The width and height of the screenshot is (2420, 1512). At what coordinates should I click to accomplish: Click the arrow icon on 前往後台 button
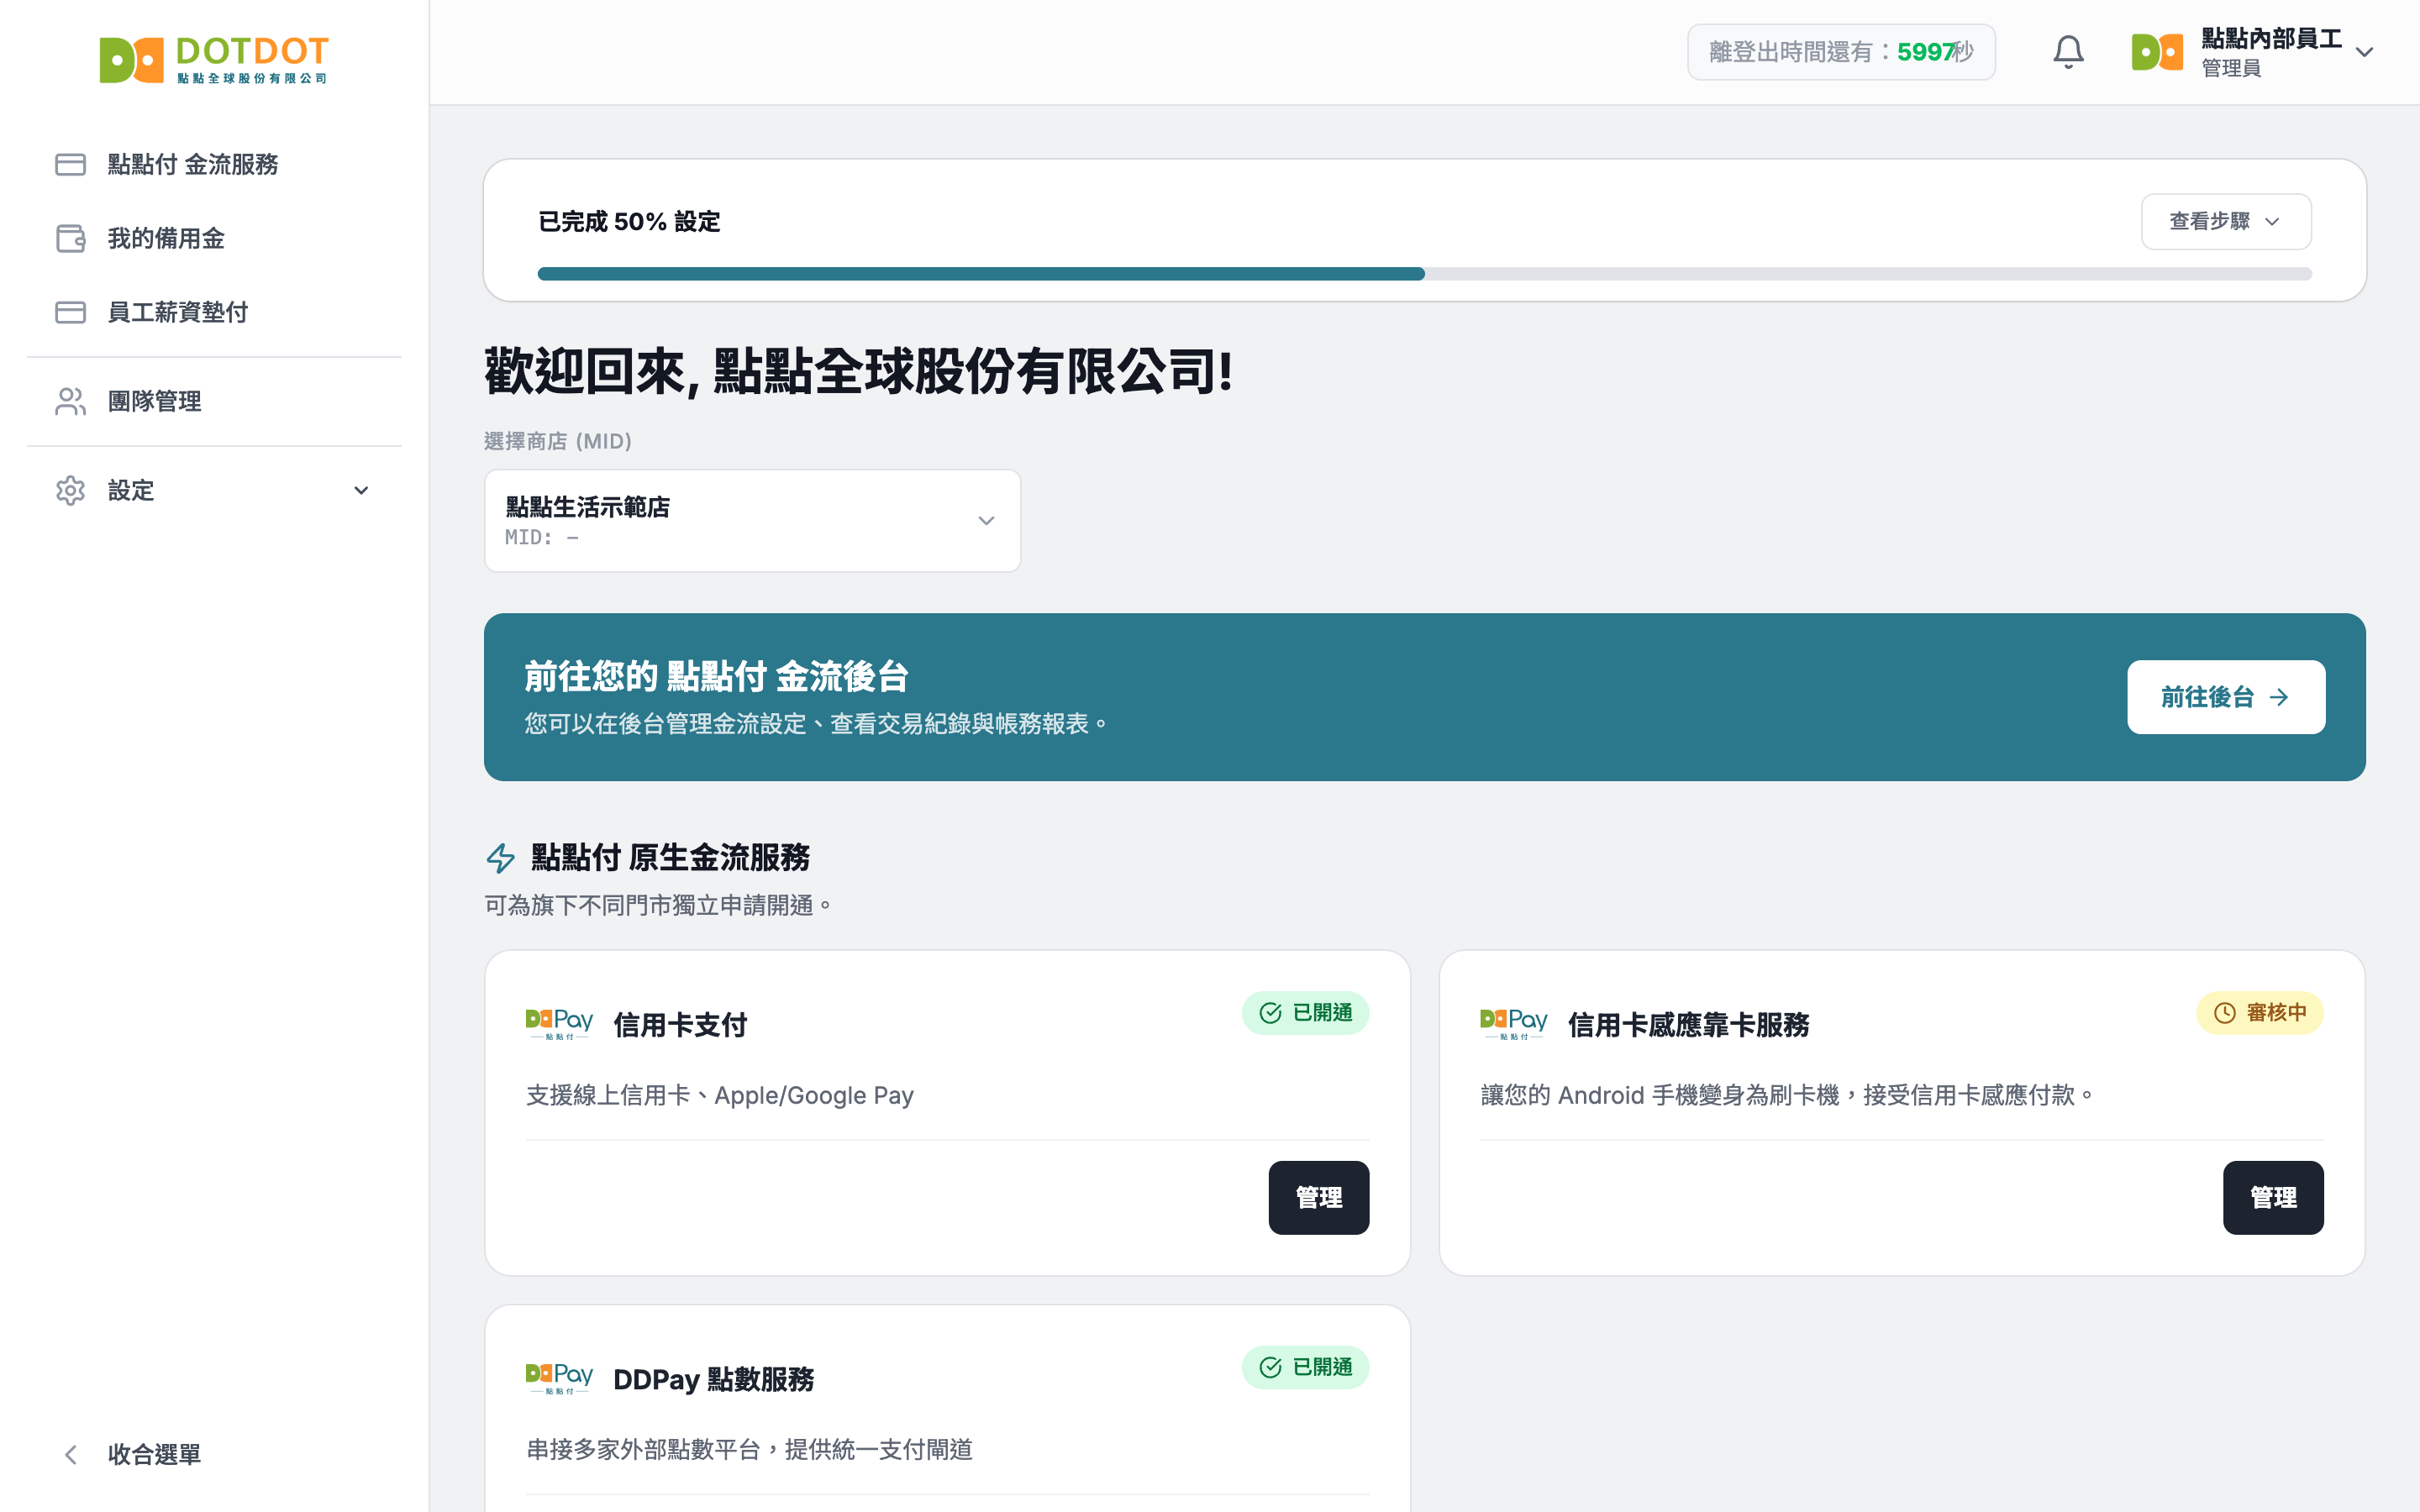click(2279, 697)
